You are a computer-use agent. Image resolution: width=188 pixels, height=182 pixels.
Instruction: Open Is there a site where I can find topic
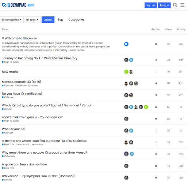click(x=45, y=141)
